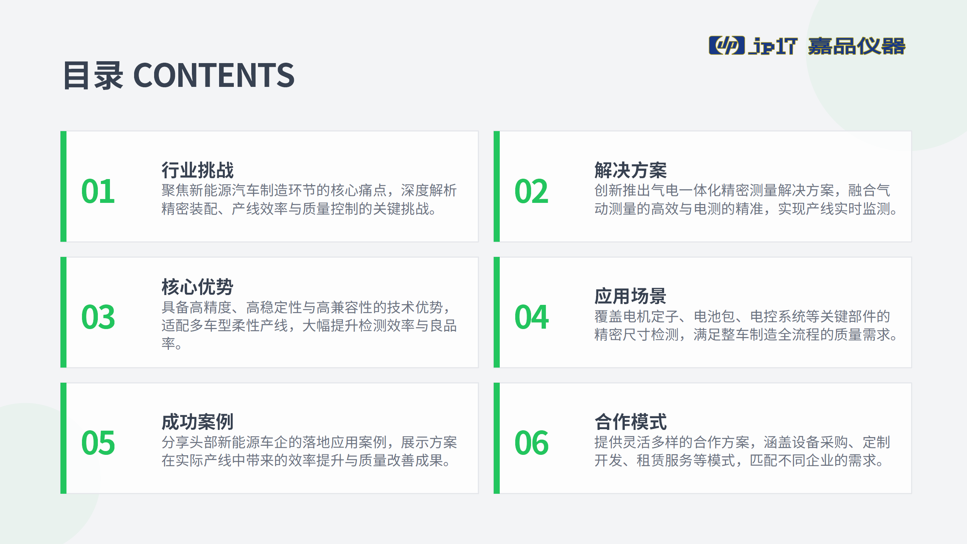
Task: Open the 解决方案 section heading
Action: click(630, 170)
